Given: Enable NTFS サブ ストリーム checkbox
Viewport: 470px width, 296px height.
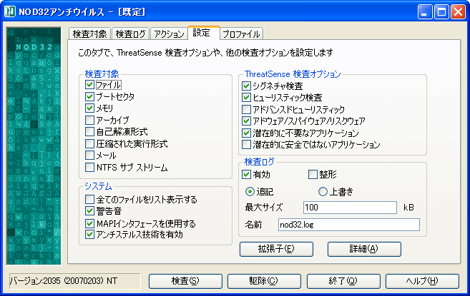Looking at the screenshot, I should (89, 167).
